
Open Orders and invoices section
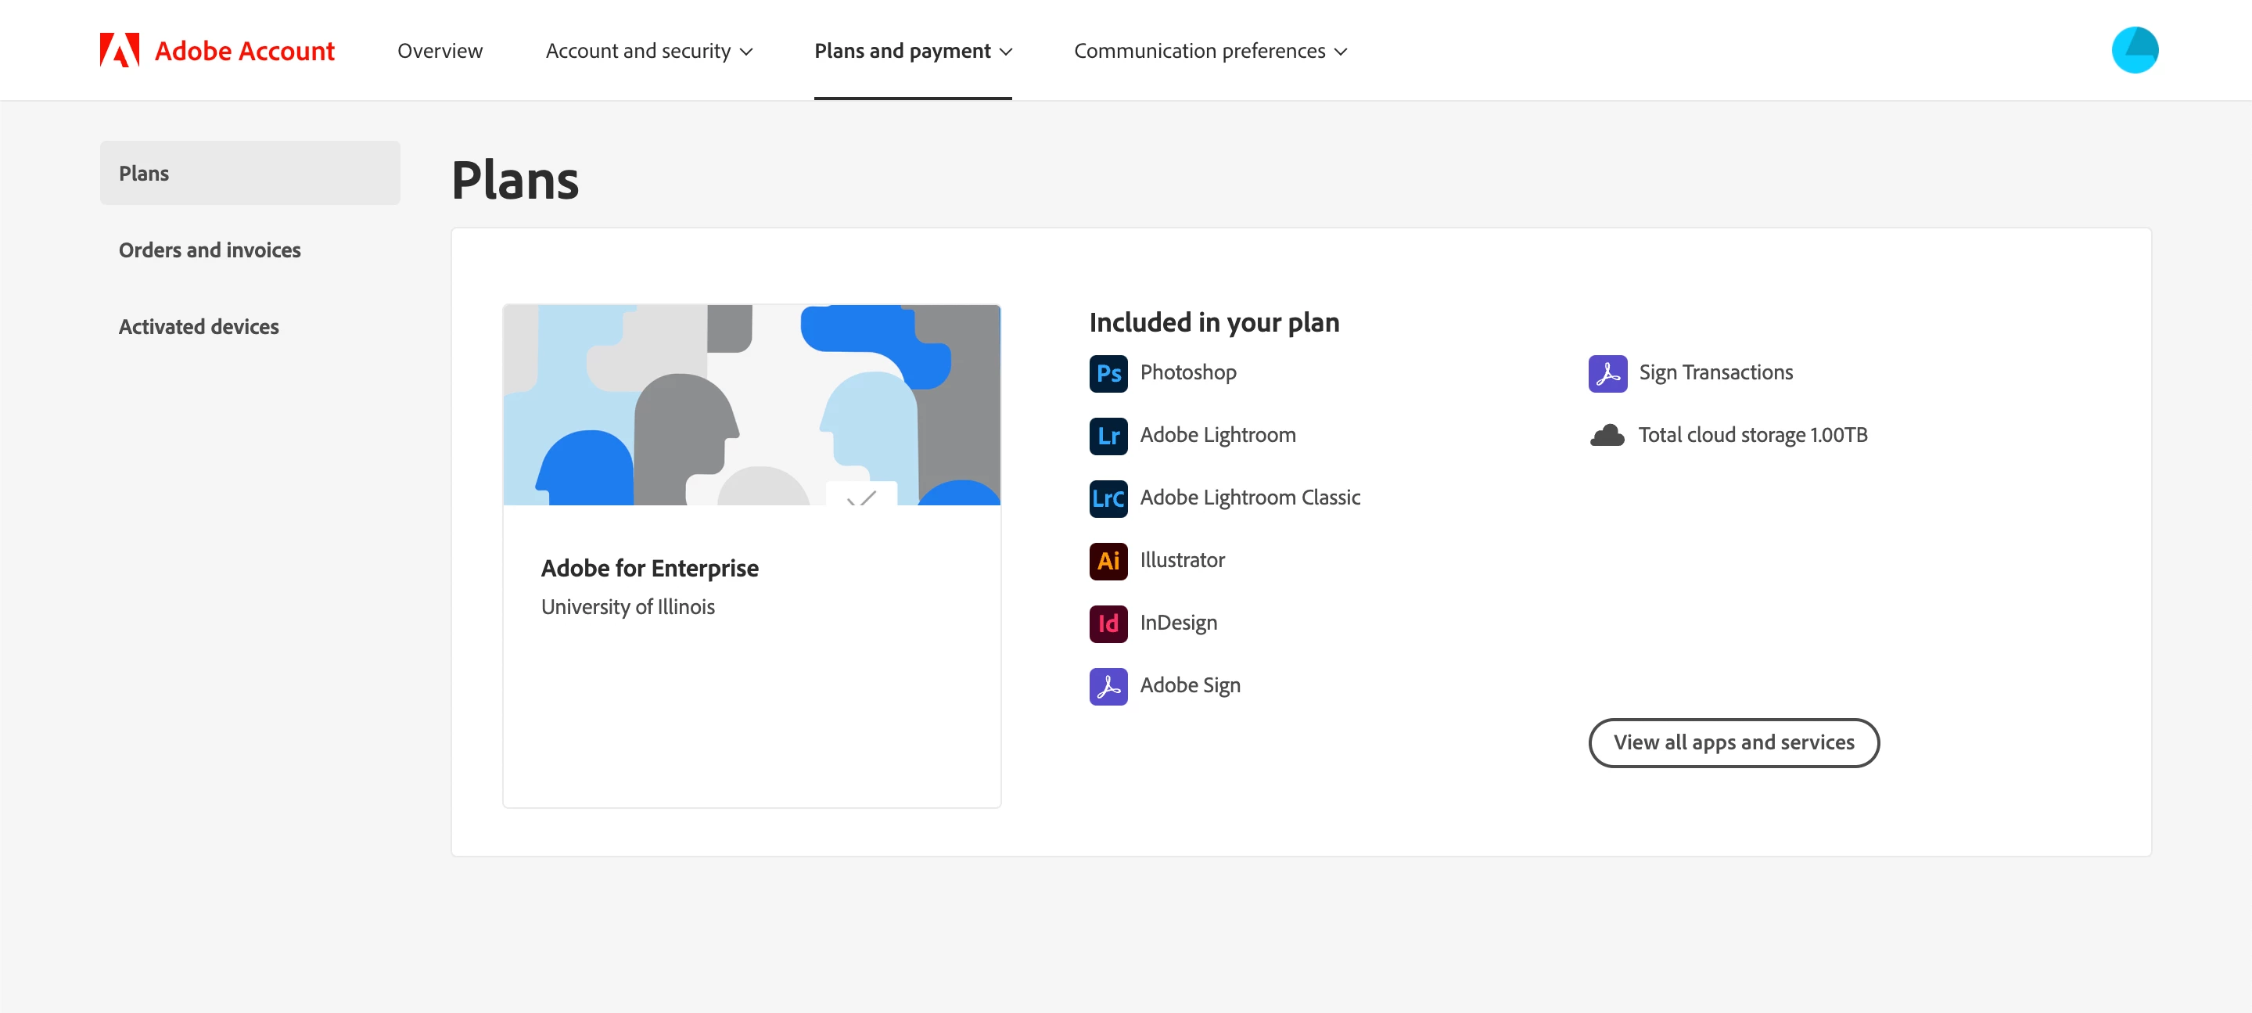click(x=210, y=250)
